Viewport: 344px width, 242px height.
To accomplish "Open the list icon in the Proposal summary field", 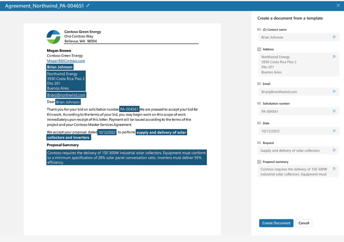I will 334,169.
